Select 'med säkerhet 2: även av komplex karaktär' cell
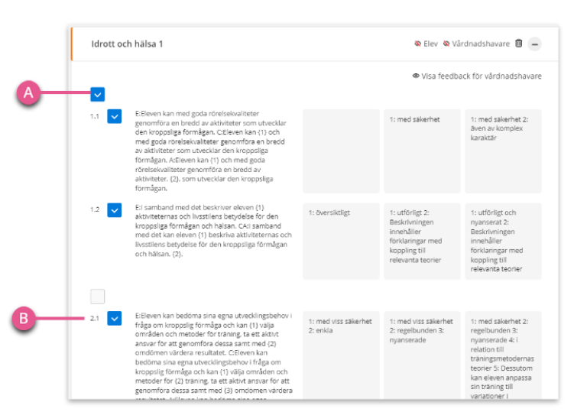The height and width of the screenshot is (412, 574). tap(504, 151)
